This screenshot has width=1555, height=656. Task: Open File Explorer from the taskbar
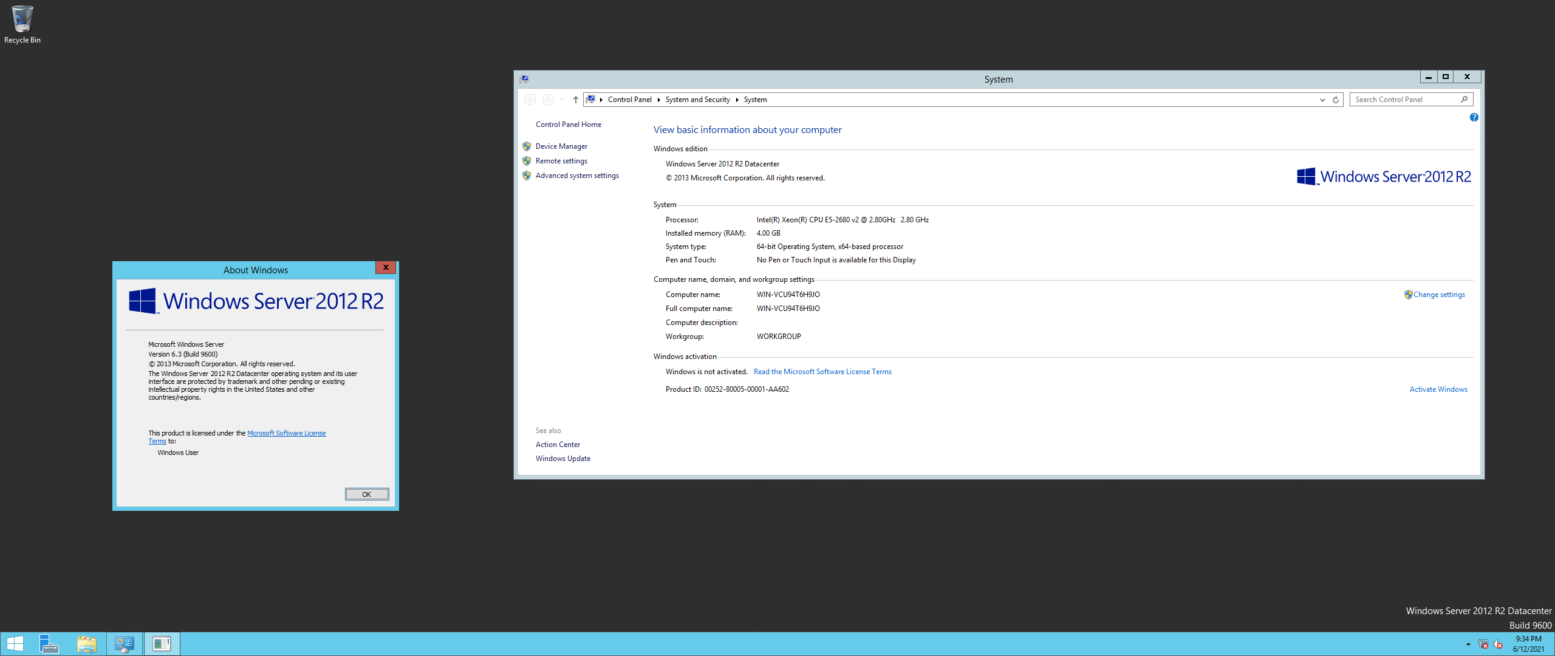(87, 644)
